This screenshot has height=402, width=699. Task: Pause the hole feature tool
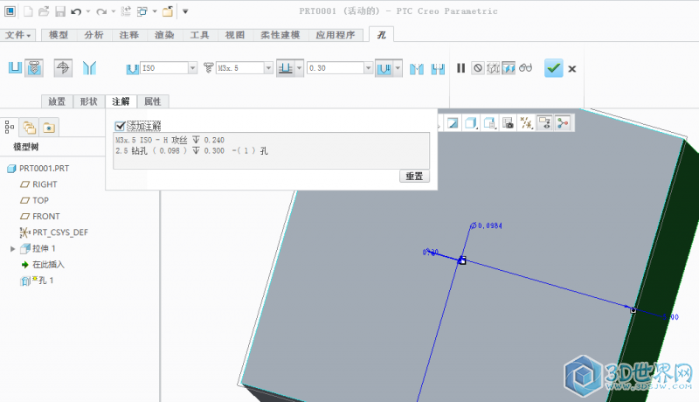tap(461, 68)
